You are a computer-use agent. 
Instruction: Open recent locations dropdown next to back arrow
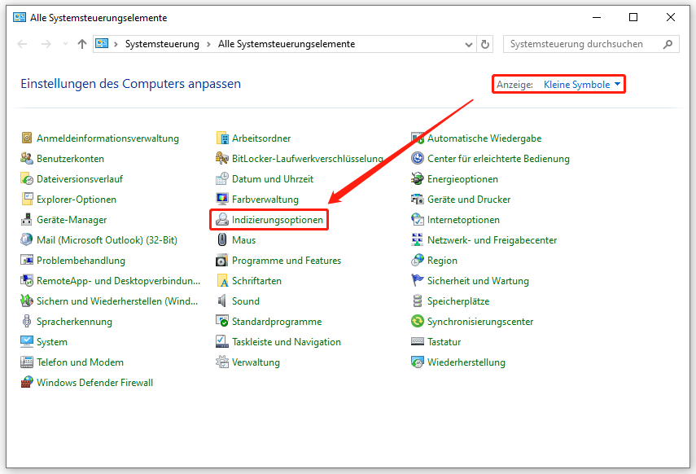click(x=64, y=44)
